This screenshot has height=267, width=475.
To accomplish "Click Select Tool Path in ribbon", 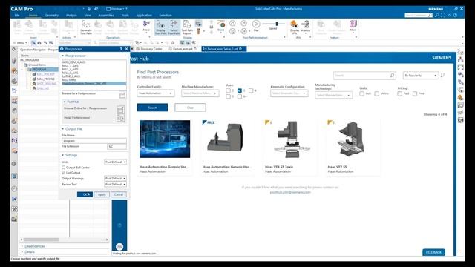I will [x=174, y=27].
